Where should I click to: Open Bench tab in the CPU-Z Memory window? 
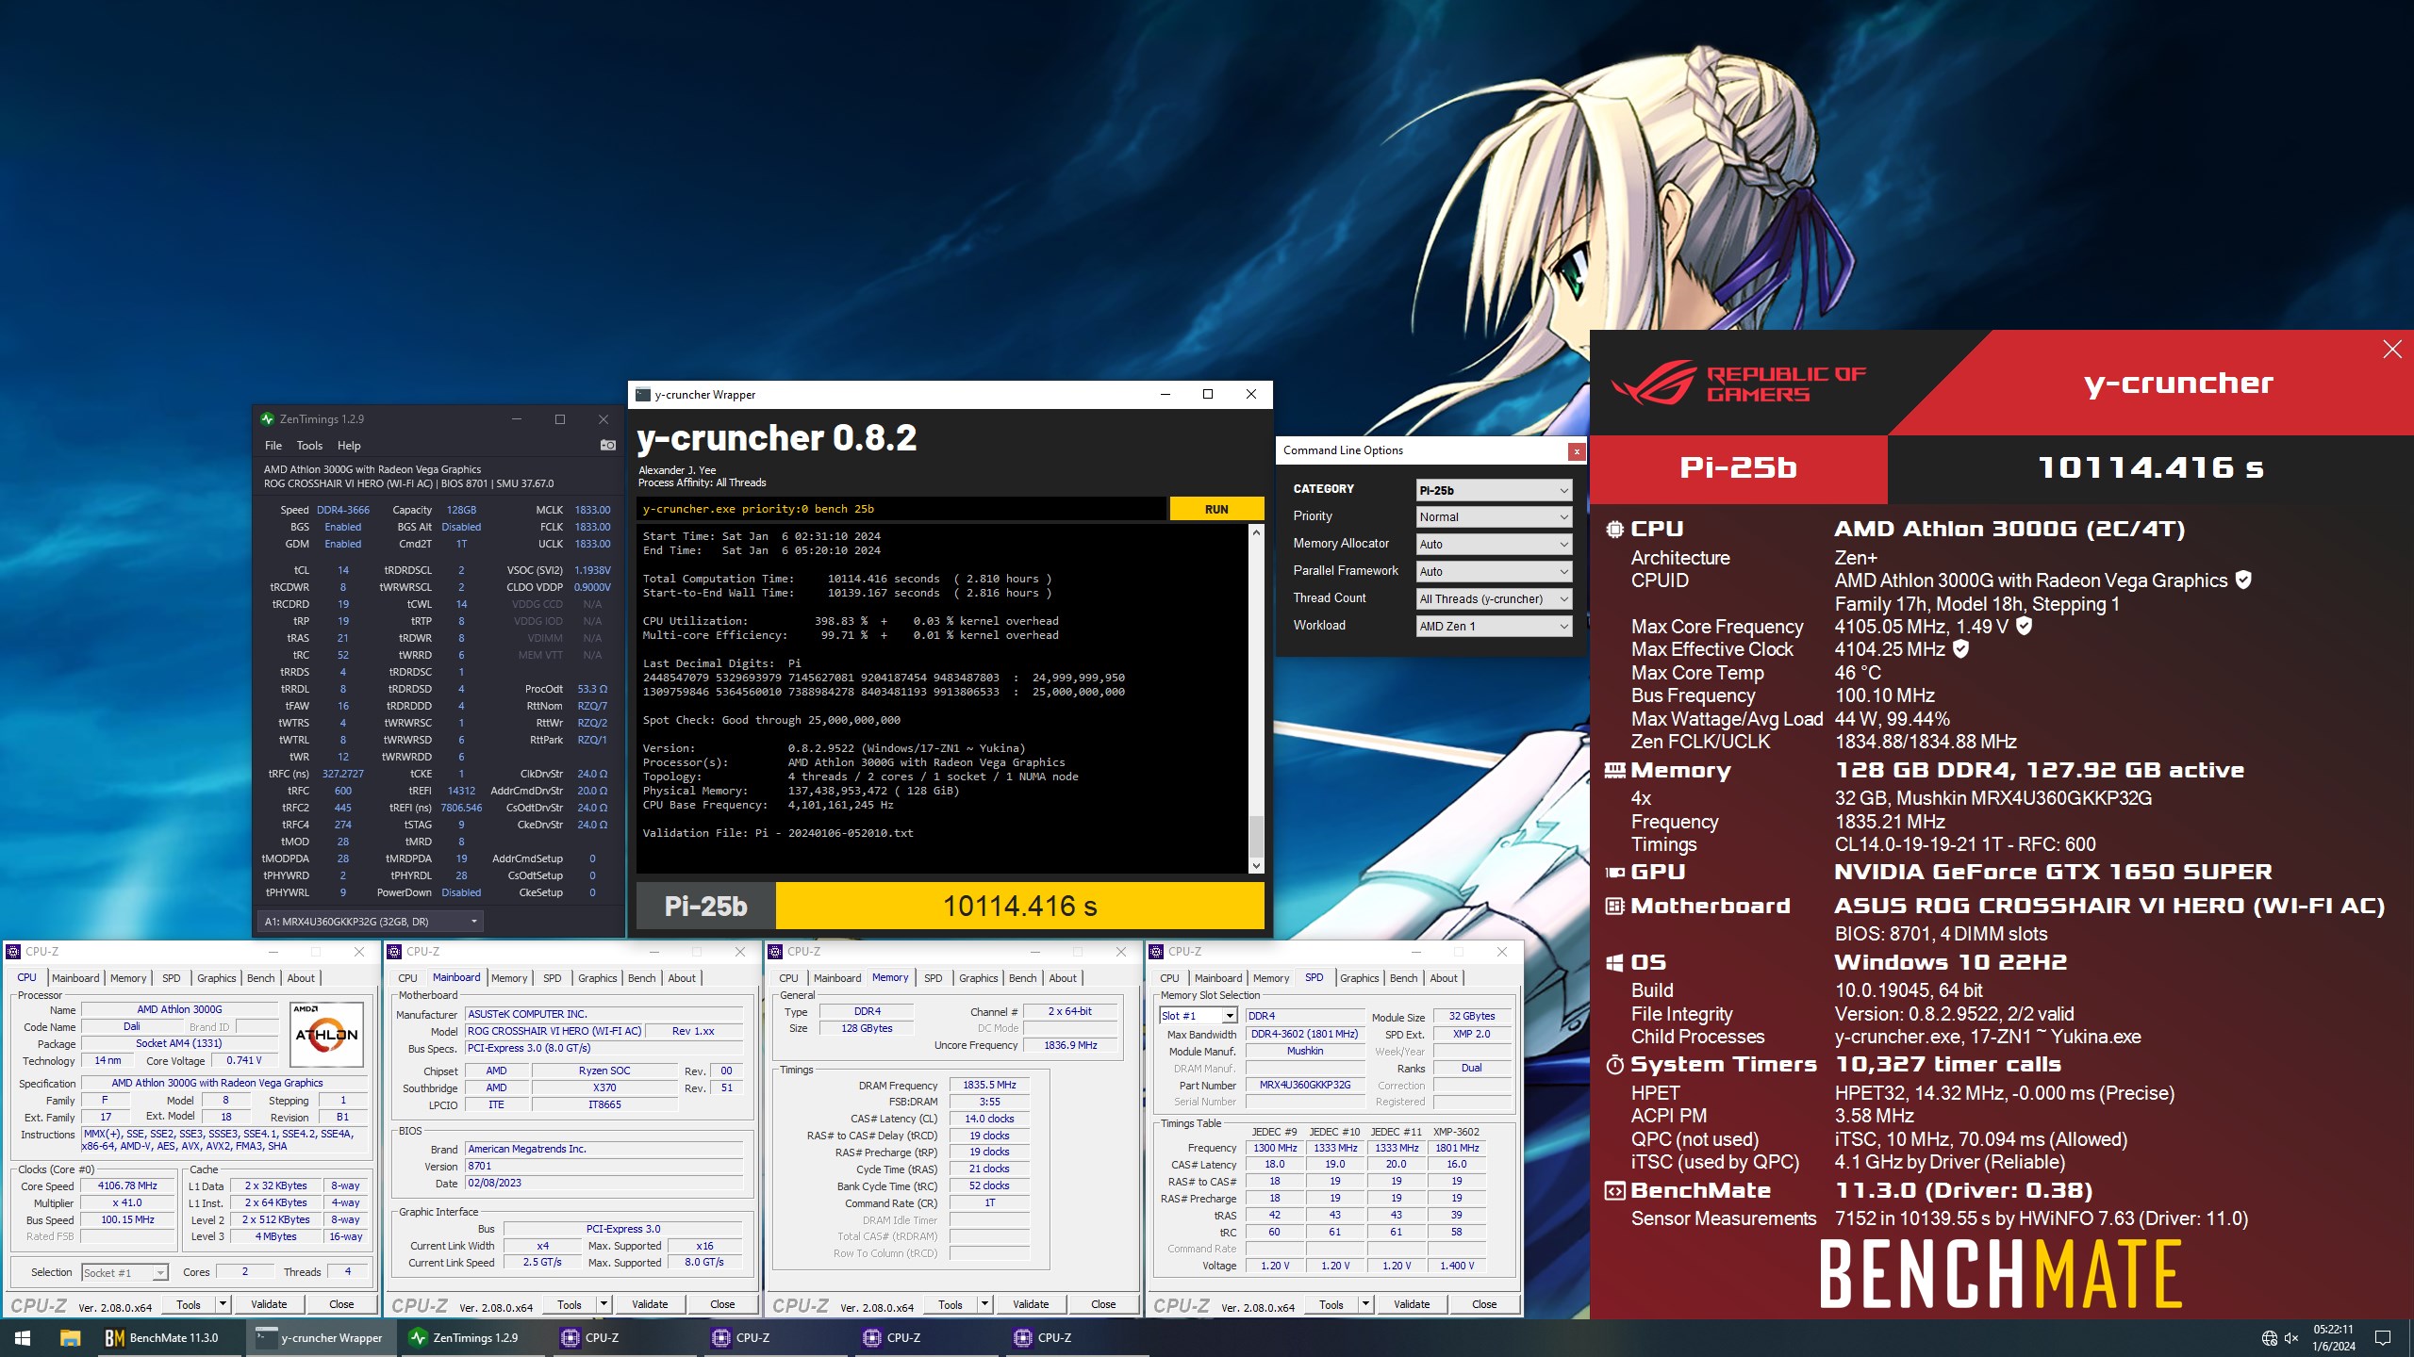click(1022, 978)
